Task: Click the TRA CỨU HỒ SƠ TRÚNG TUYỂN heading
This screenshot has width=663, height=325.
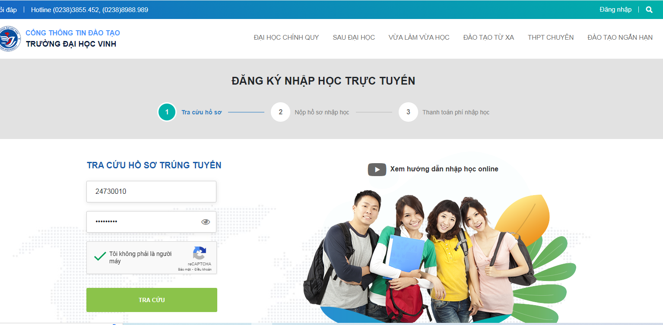Action: tap(154, 165)
